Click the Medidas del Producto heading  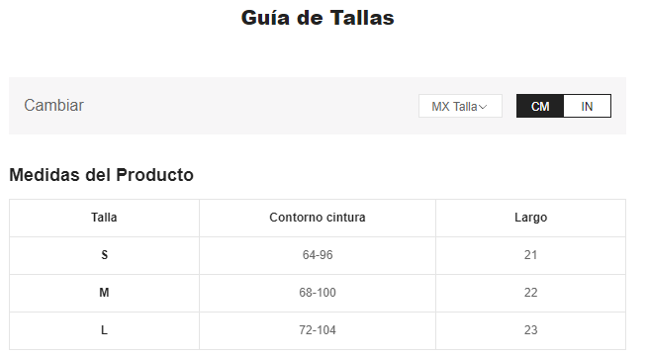pyautogui.click(x=102, y=175)
